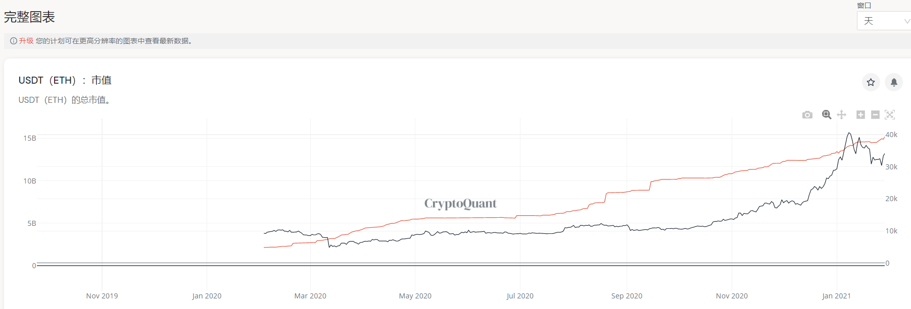911x309 pixels.
Task: Select the pan arrows tool
Action: point(841,115)
